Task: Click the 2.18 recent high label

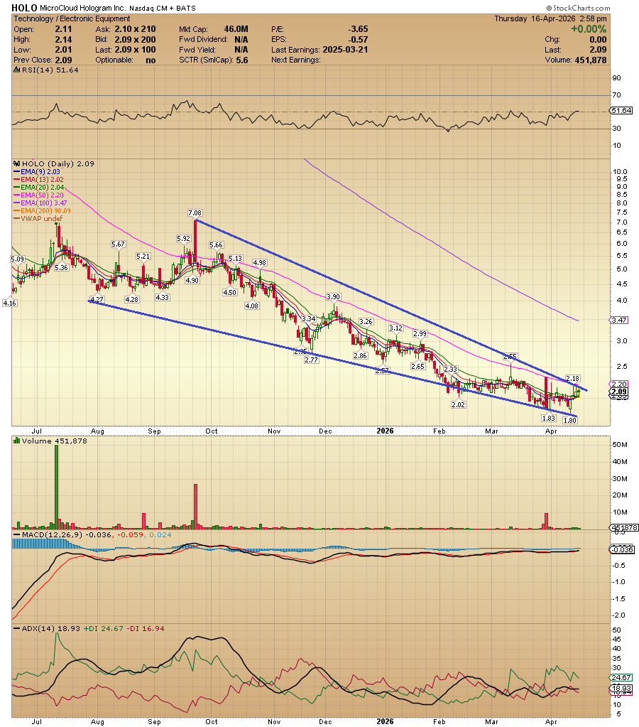Action: click(x=573, y=378)
